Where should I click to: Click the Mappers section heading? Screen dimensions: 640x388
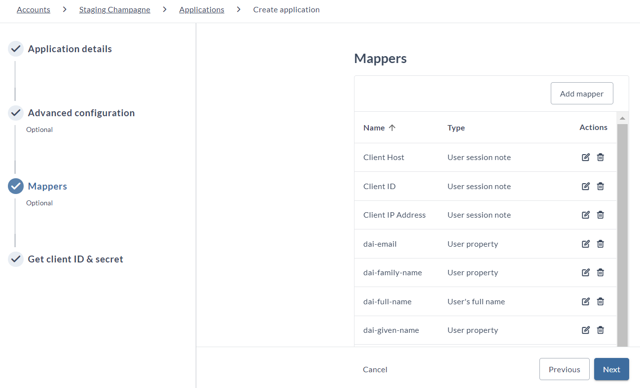click(380, 59)
